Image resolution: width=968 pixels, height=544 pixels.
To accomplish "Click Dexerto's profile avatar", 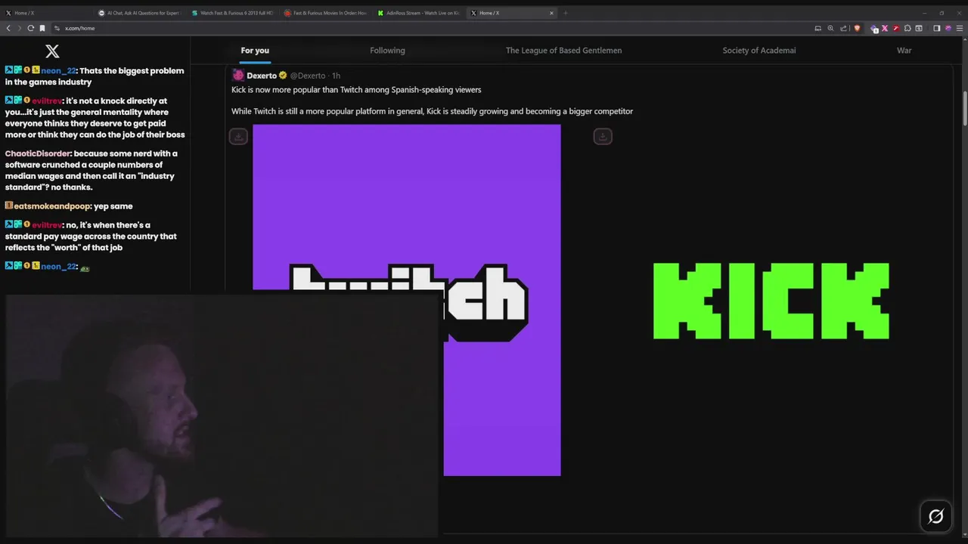I will click(237, 75).
